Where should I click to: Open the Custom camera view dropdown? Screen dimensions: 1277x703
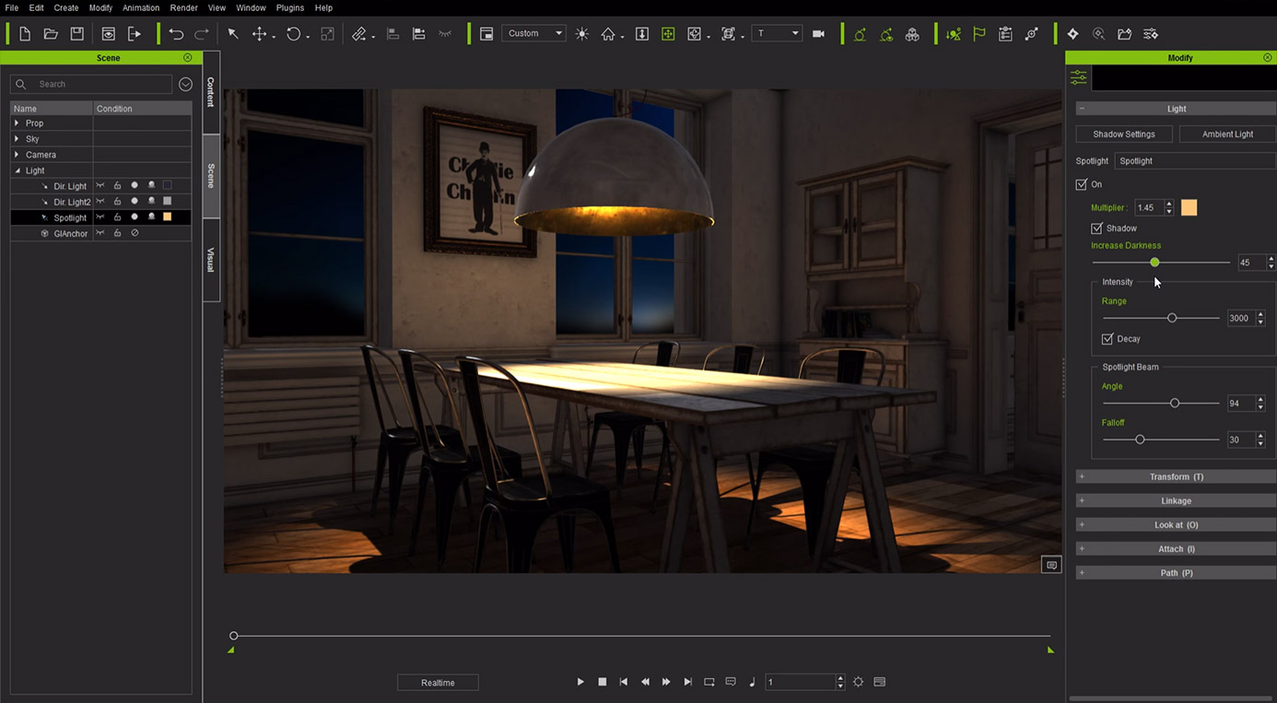533,32
